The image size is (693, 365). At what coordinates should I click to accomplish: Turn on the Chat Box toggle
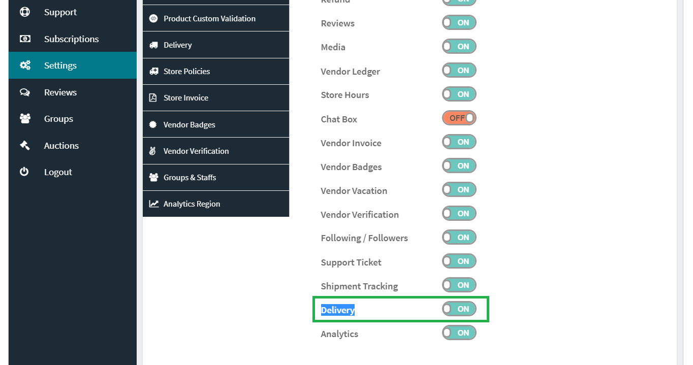point(459,118)
